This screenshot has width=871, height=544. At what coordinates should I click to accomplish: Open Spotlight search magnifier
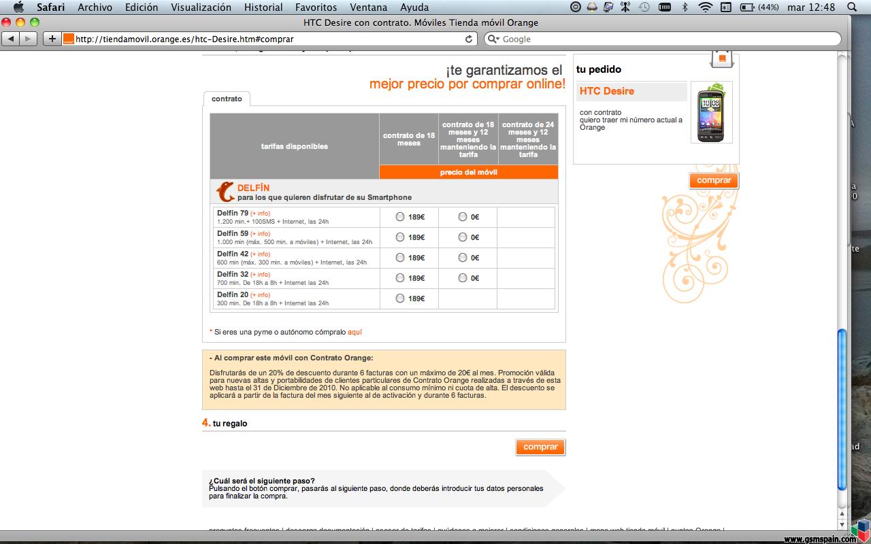(x=852, y=7)
